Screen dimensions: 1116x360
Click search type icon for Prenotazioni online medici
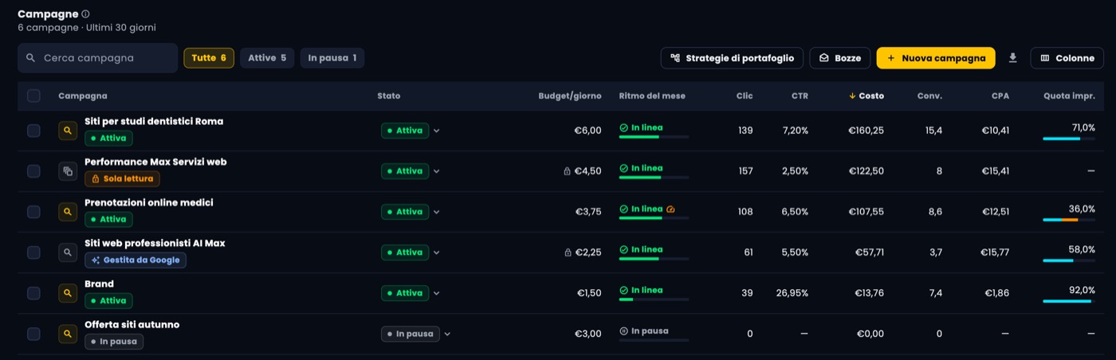(x=68, y=212)
